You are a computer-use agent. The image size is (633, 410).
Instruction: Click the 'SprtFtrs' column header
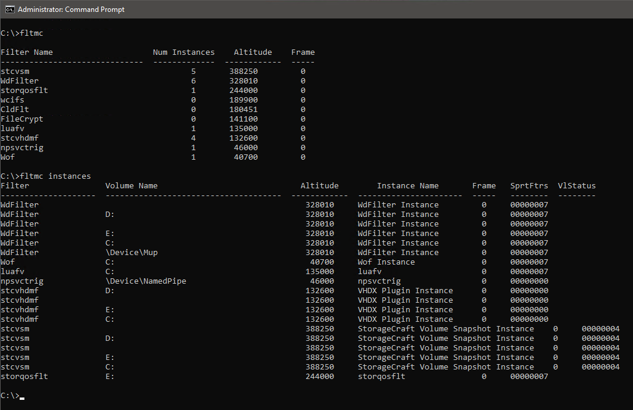529,186
